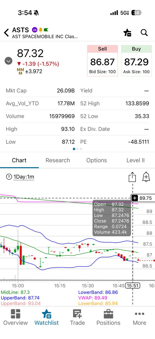Tap the ±3.972 expected move value

point(34,71)
